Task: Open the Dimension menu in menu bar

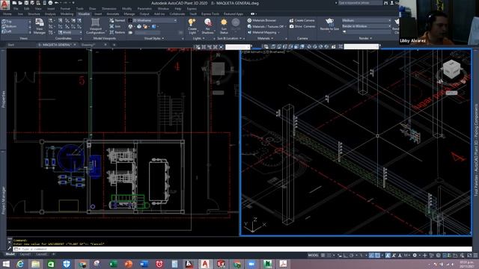Action: coord(109,9)
